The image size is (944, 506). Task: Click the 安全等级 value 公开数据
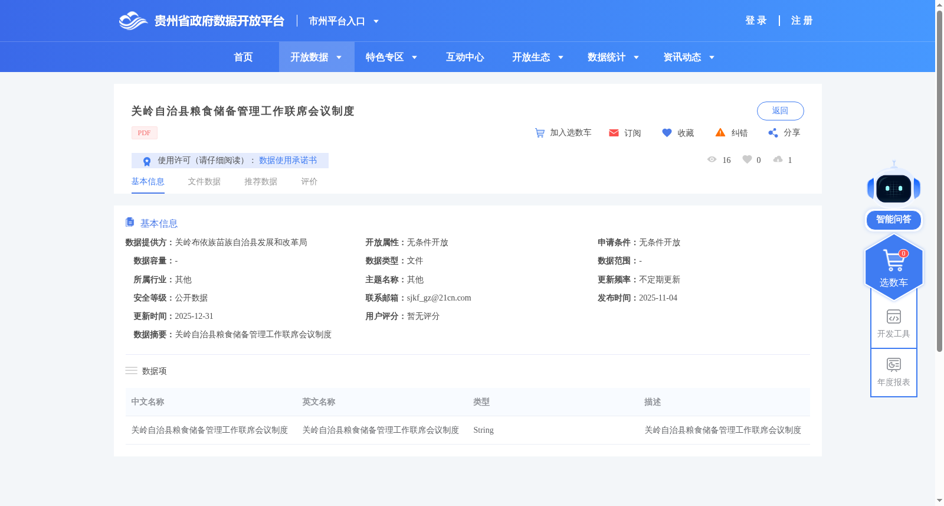(191, 298)
